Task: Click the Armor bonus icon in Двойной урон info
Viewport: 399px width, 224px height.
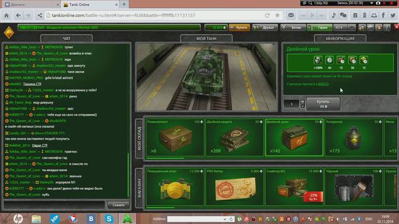Action: click(x=318, y=60)
